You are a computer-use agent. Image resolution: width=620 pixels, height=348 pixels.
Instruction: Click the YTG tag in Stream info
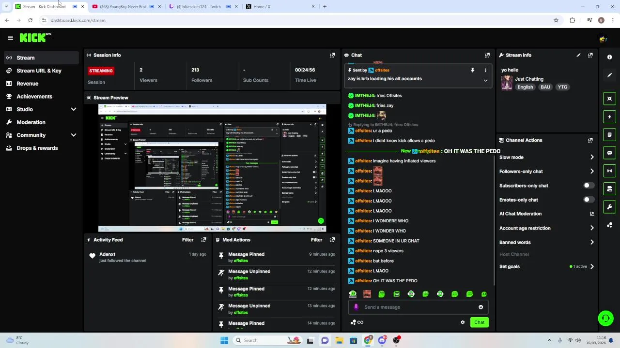(x=562, y=87)
